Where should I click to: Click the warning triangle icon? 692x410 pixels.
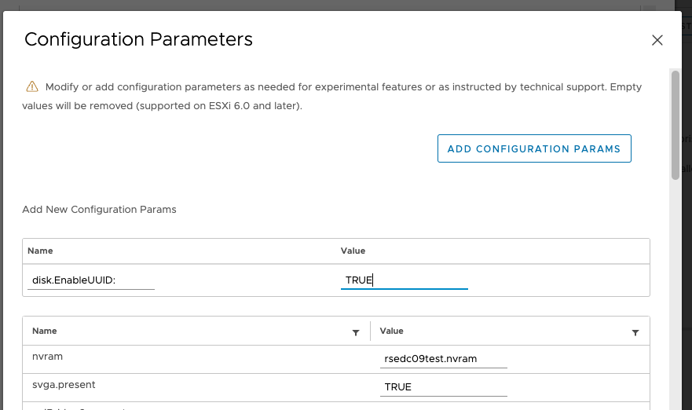tap(32, 87)
